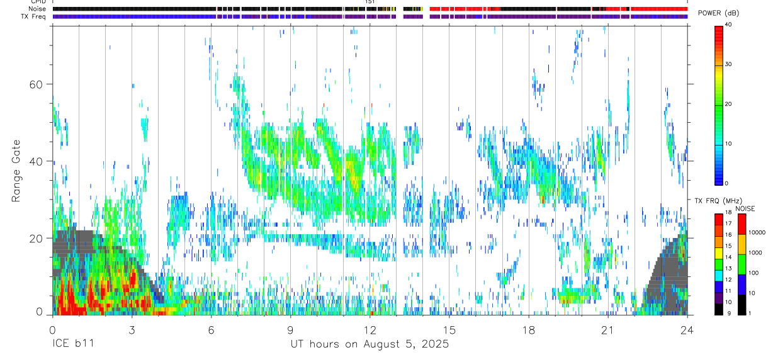Click the NOISE scale tick label 100
773x357 pixels.
tap(753, 273)
